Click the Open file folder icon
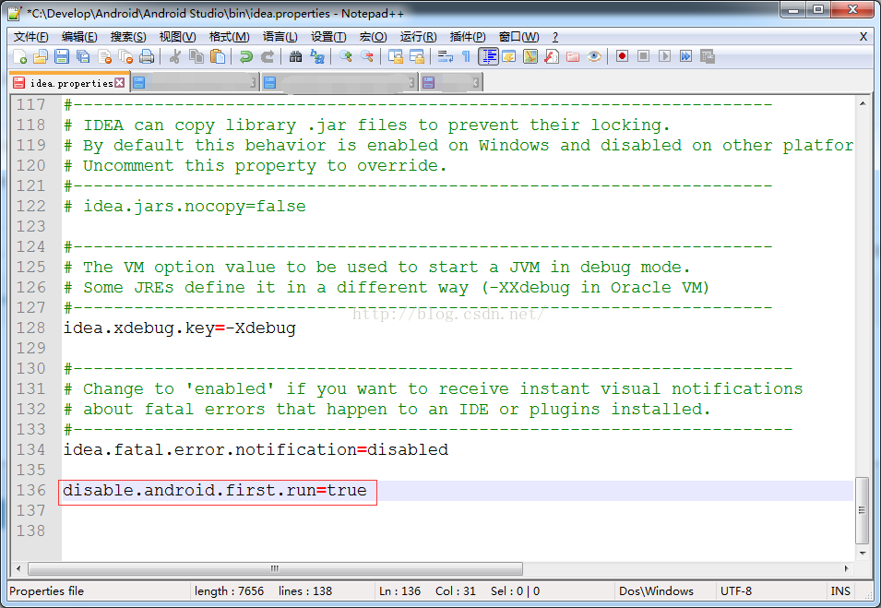This screenshot has height=608, width=881. [41, 57]
